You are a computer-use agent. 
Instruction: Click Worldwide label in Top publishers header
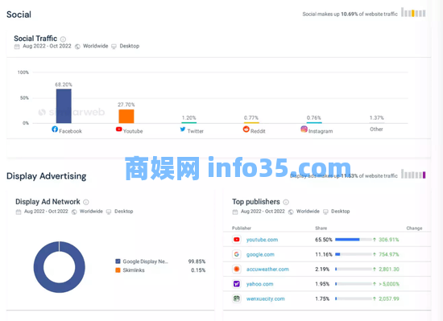click(x=308, y=212)
